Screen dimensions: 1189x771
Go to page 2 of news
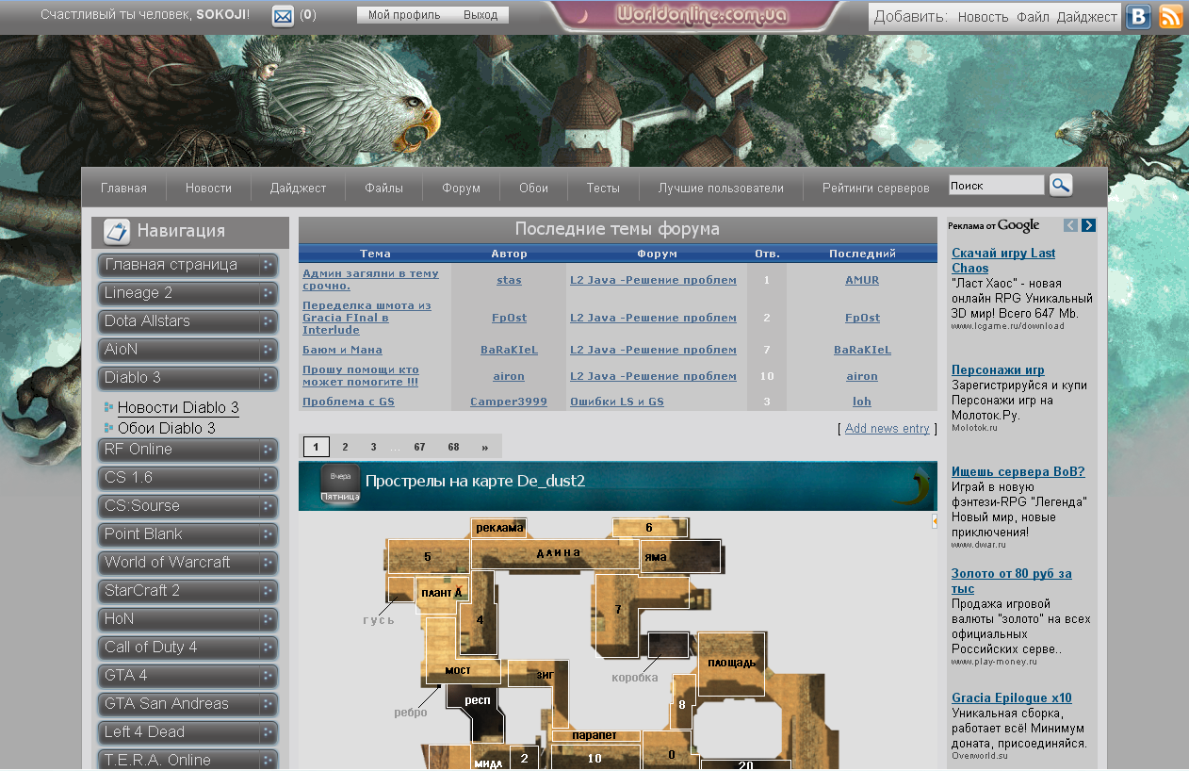345,447
